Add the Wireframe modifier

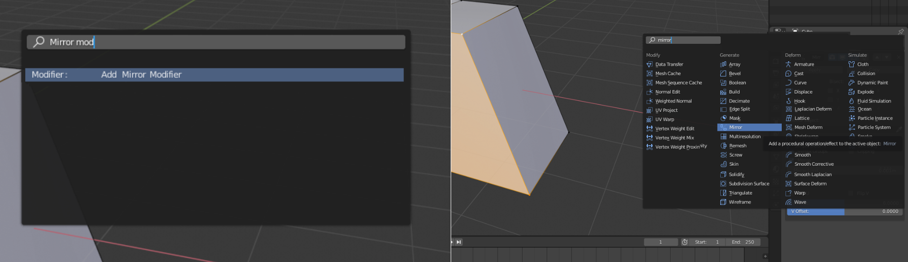click(735, 202)
